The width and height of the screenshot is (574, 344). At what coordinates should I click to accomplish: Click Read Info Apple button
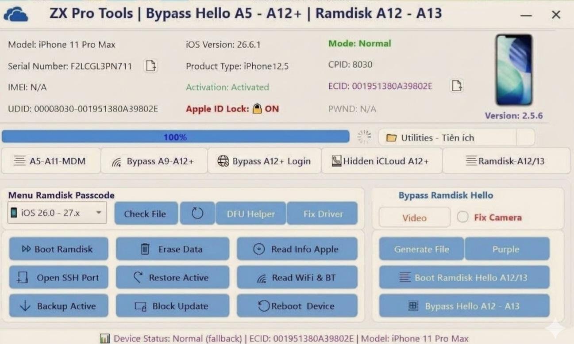(x=297, y=249)
